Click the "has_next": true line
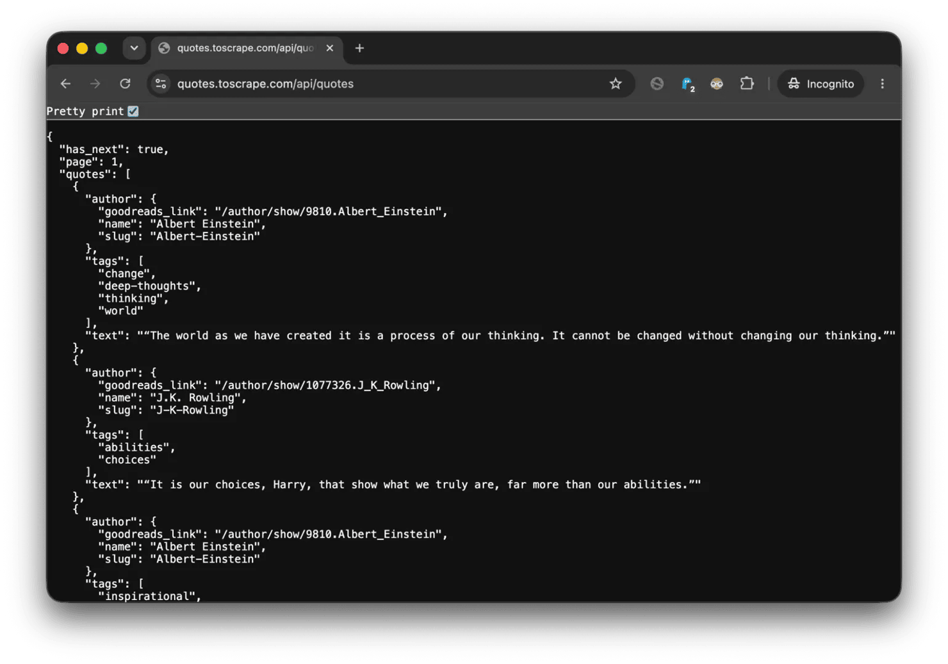Screen dimensions: 948x664 click(x=114, y=149)
